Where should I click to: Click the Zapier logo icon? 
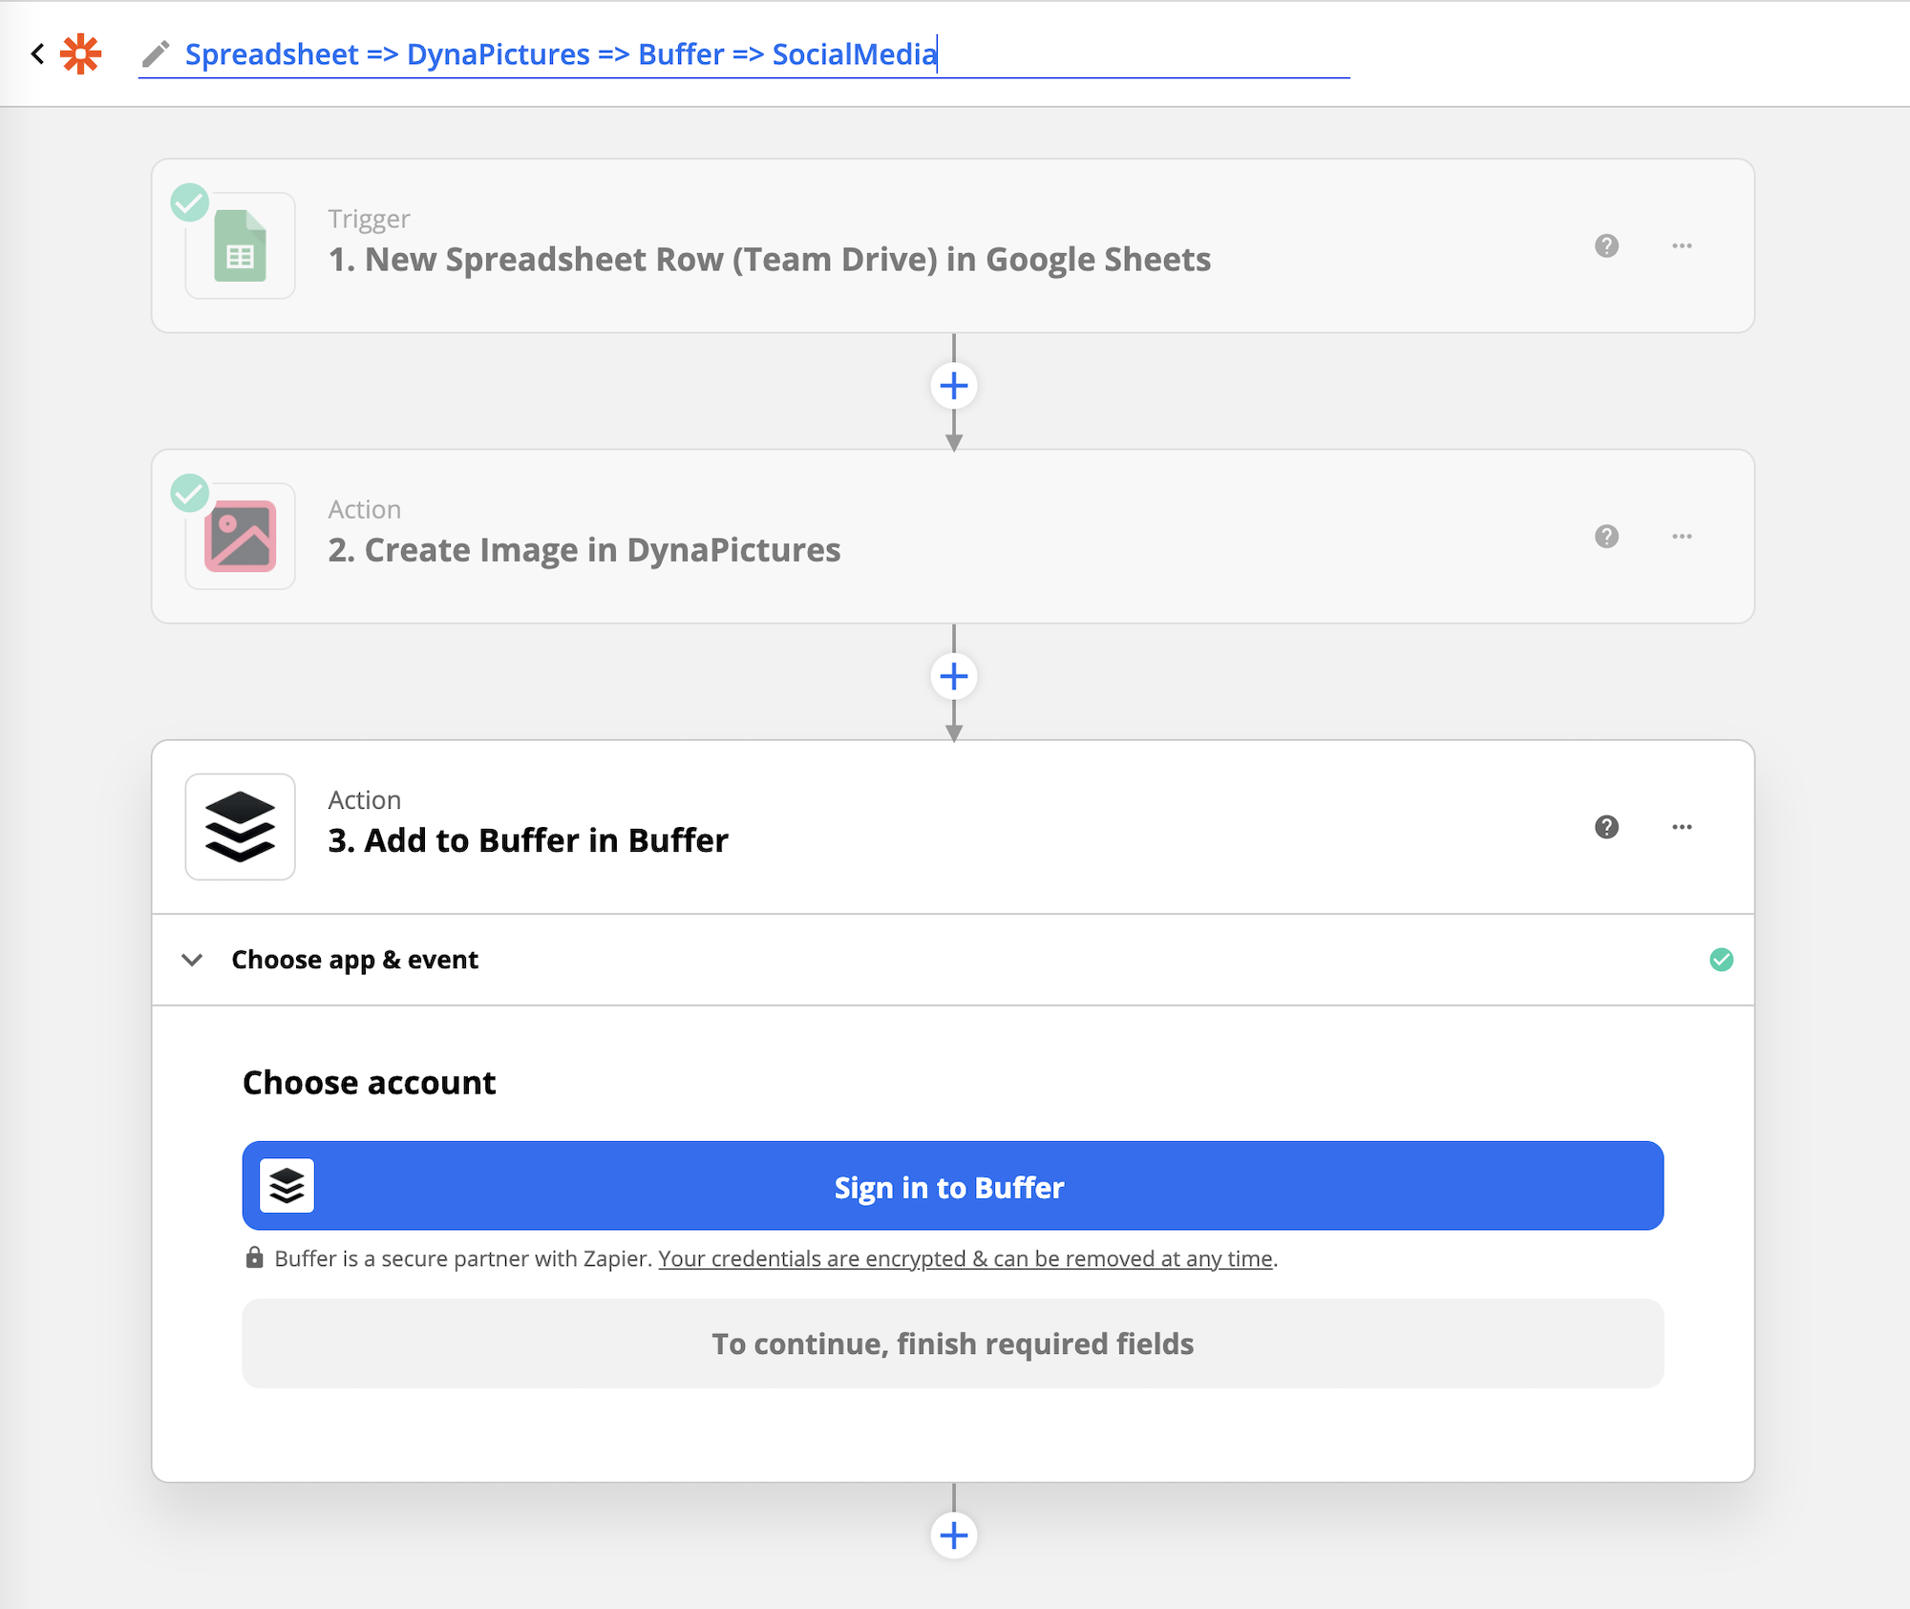pos(80,53)
